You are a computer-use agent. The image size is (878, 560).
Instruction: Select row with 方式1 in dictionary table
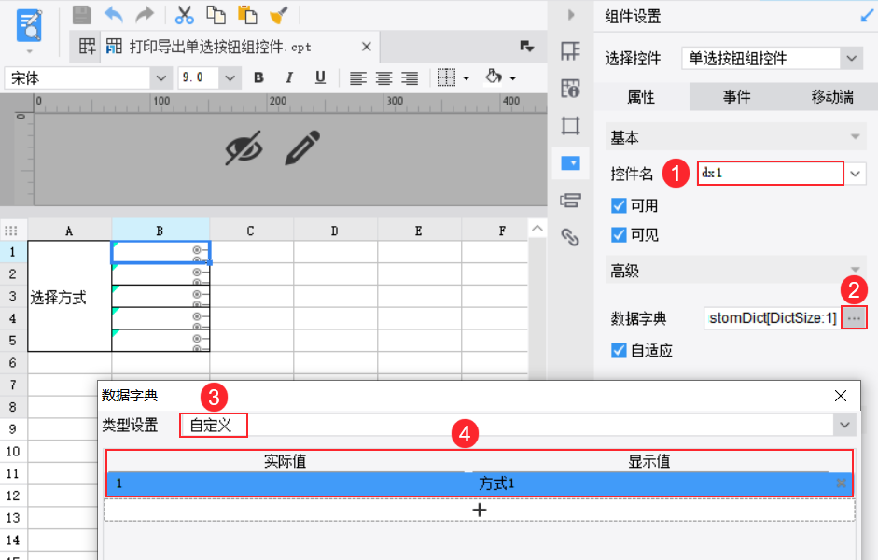(x=480, y=483)
